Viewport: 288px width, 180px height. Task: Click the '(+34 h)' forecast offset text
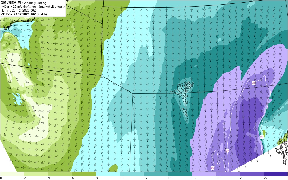42,14
